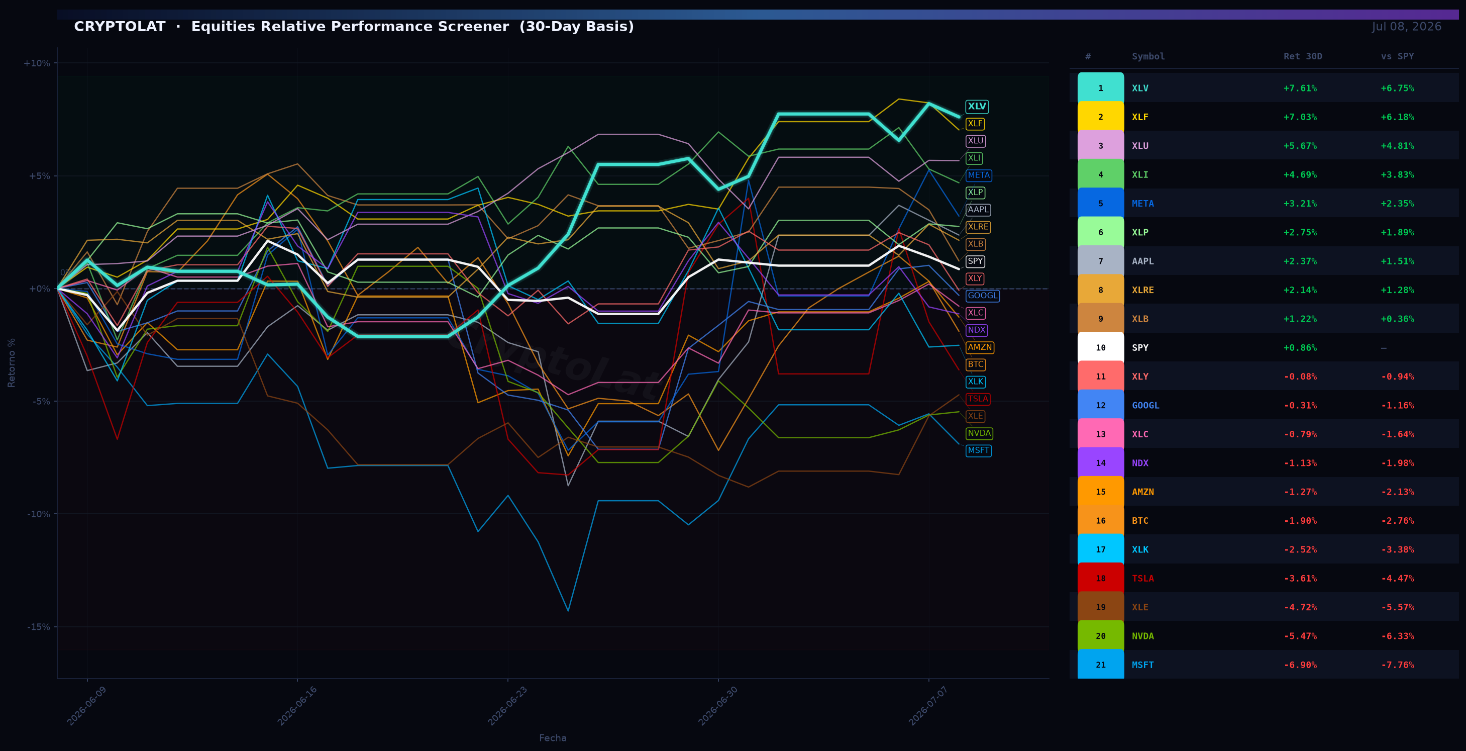The image size is (1466, 751).
Task: Click the CRYPTOLAT screener title
Action: coord(354,27)
